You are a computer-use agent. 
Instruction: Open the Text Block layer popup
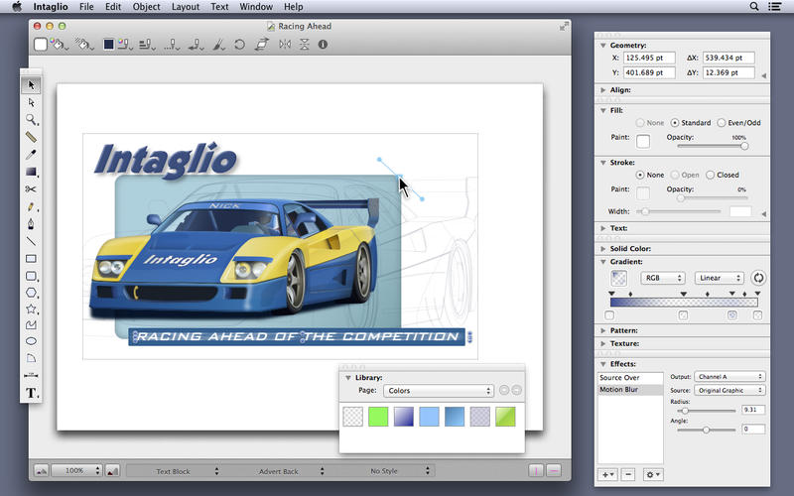(x=174, y=471)
